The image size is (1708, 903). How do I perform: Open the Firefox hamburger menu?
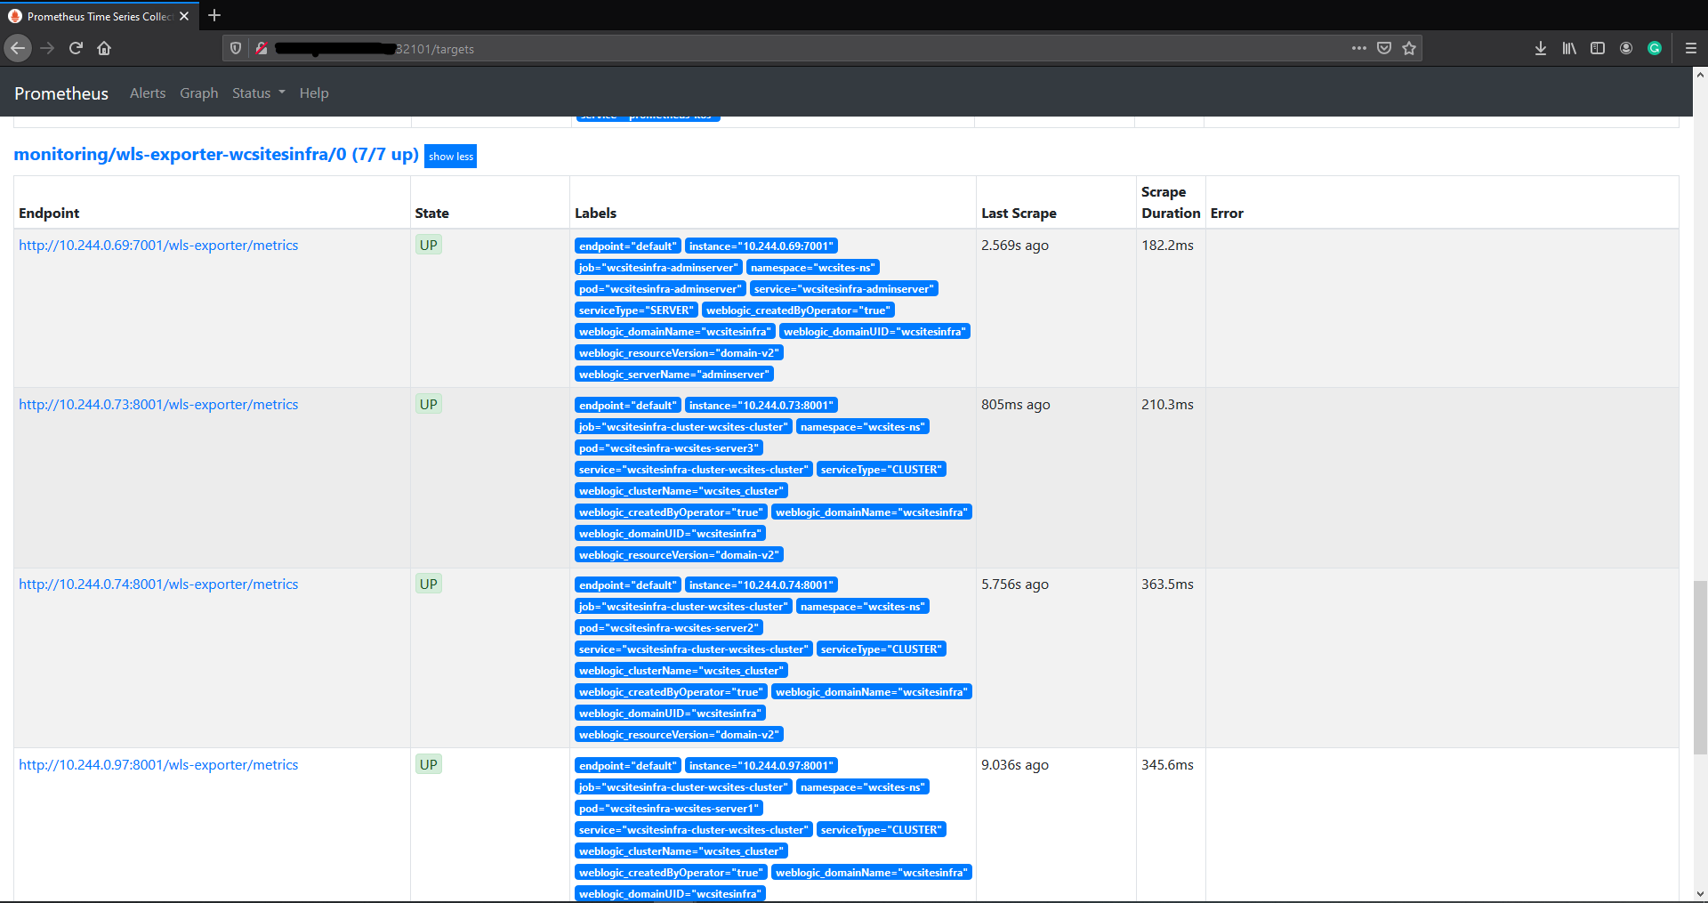1691,48
